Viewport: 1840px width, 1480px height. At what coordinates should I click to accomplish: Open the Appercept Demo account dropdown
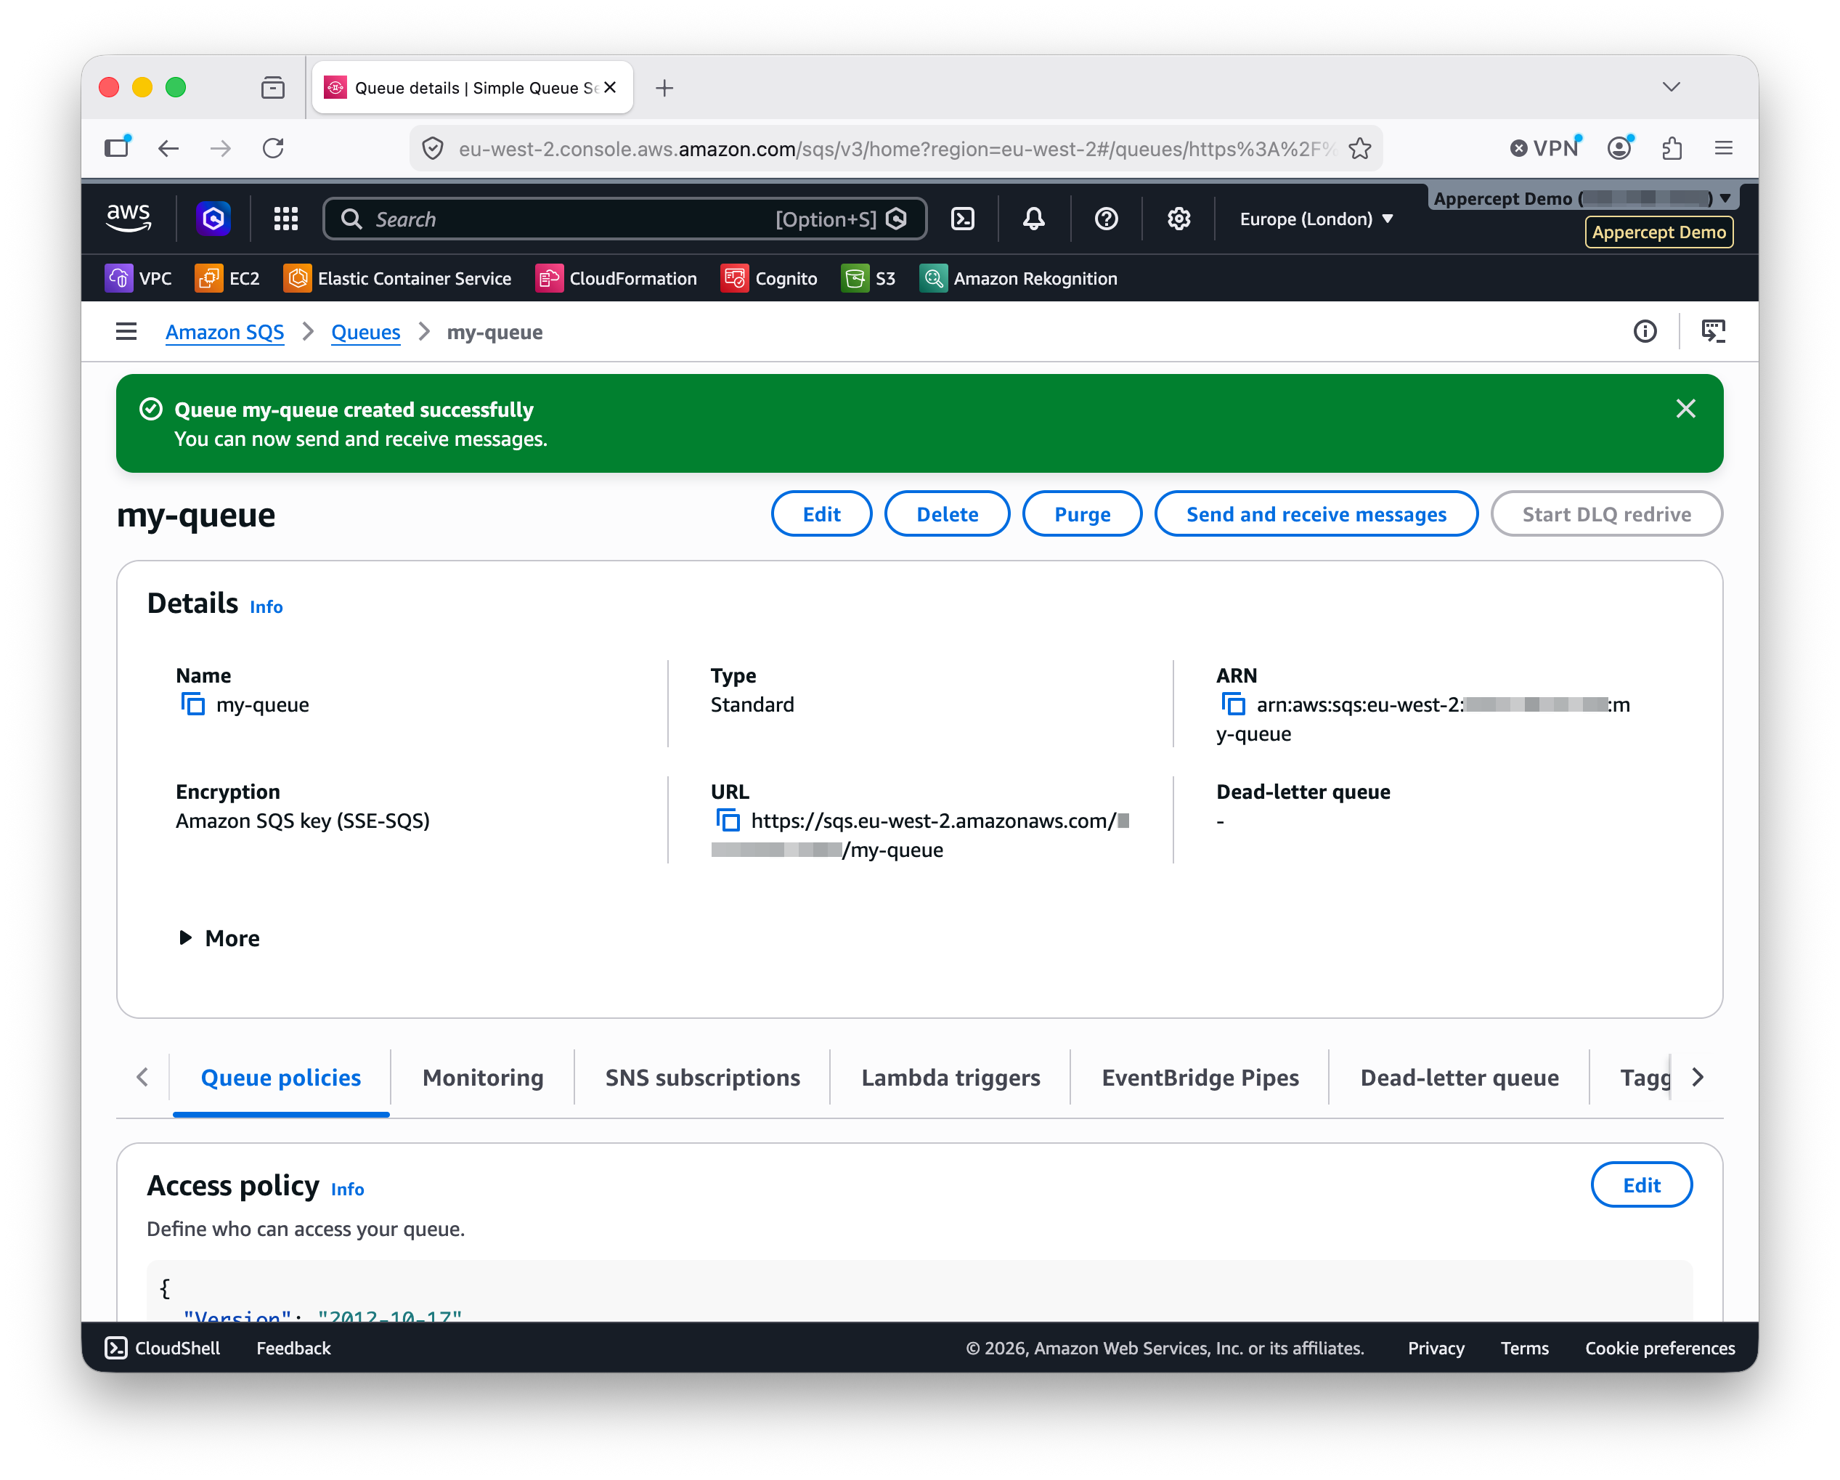coord(1583,198)
